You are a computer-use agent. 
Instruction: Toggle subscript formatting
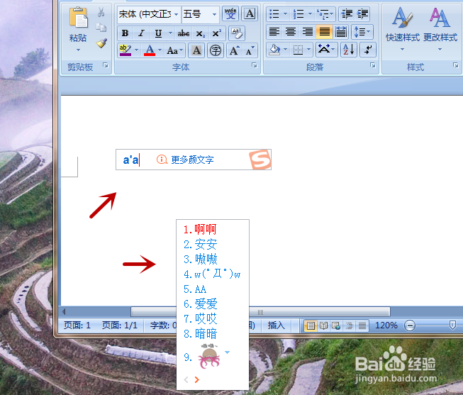tap(200, 33)
